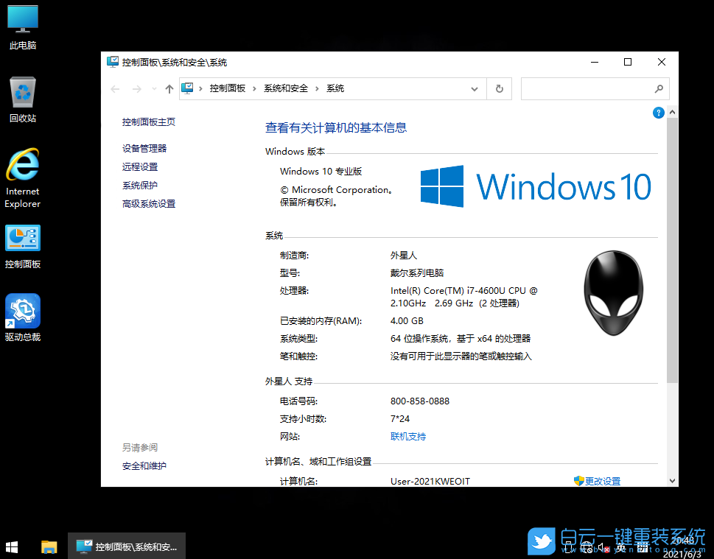Screen dimensions: 714x559
Task: Launch Internet Explorer from the desktop
Action: [22, 166]
